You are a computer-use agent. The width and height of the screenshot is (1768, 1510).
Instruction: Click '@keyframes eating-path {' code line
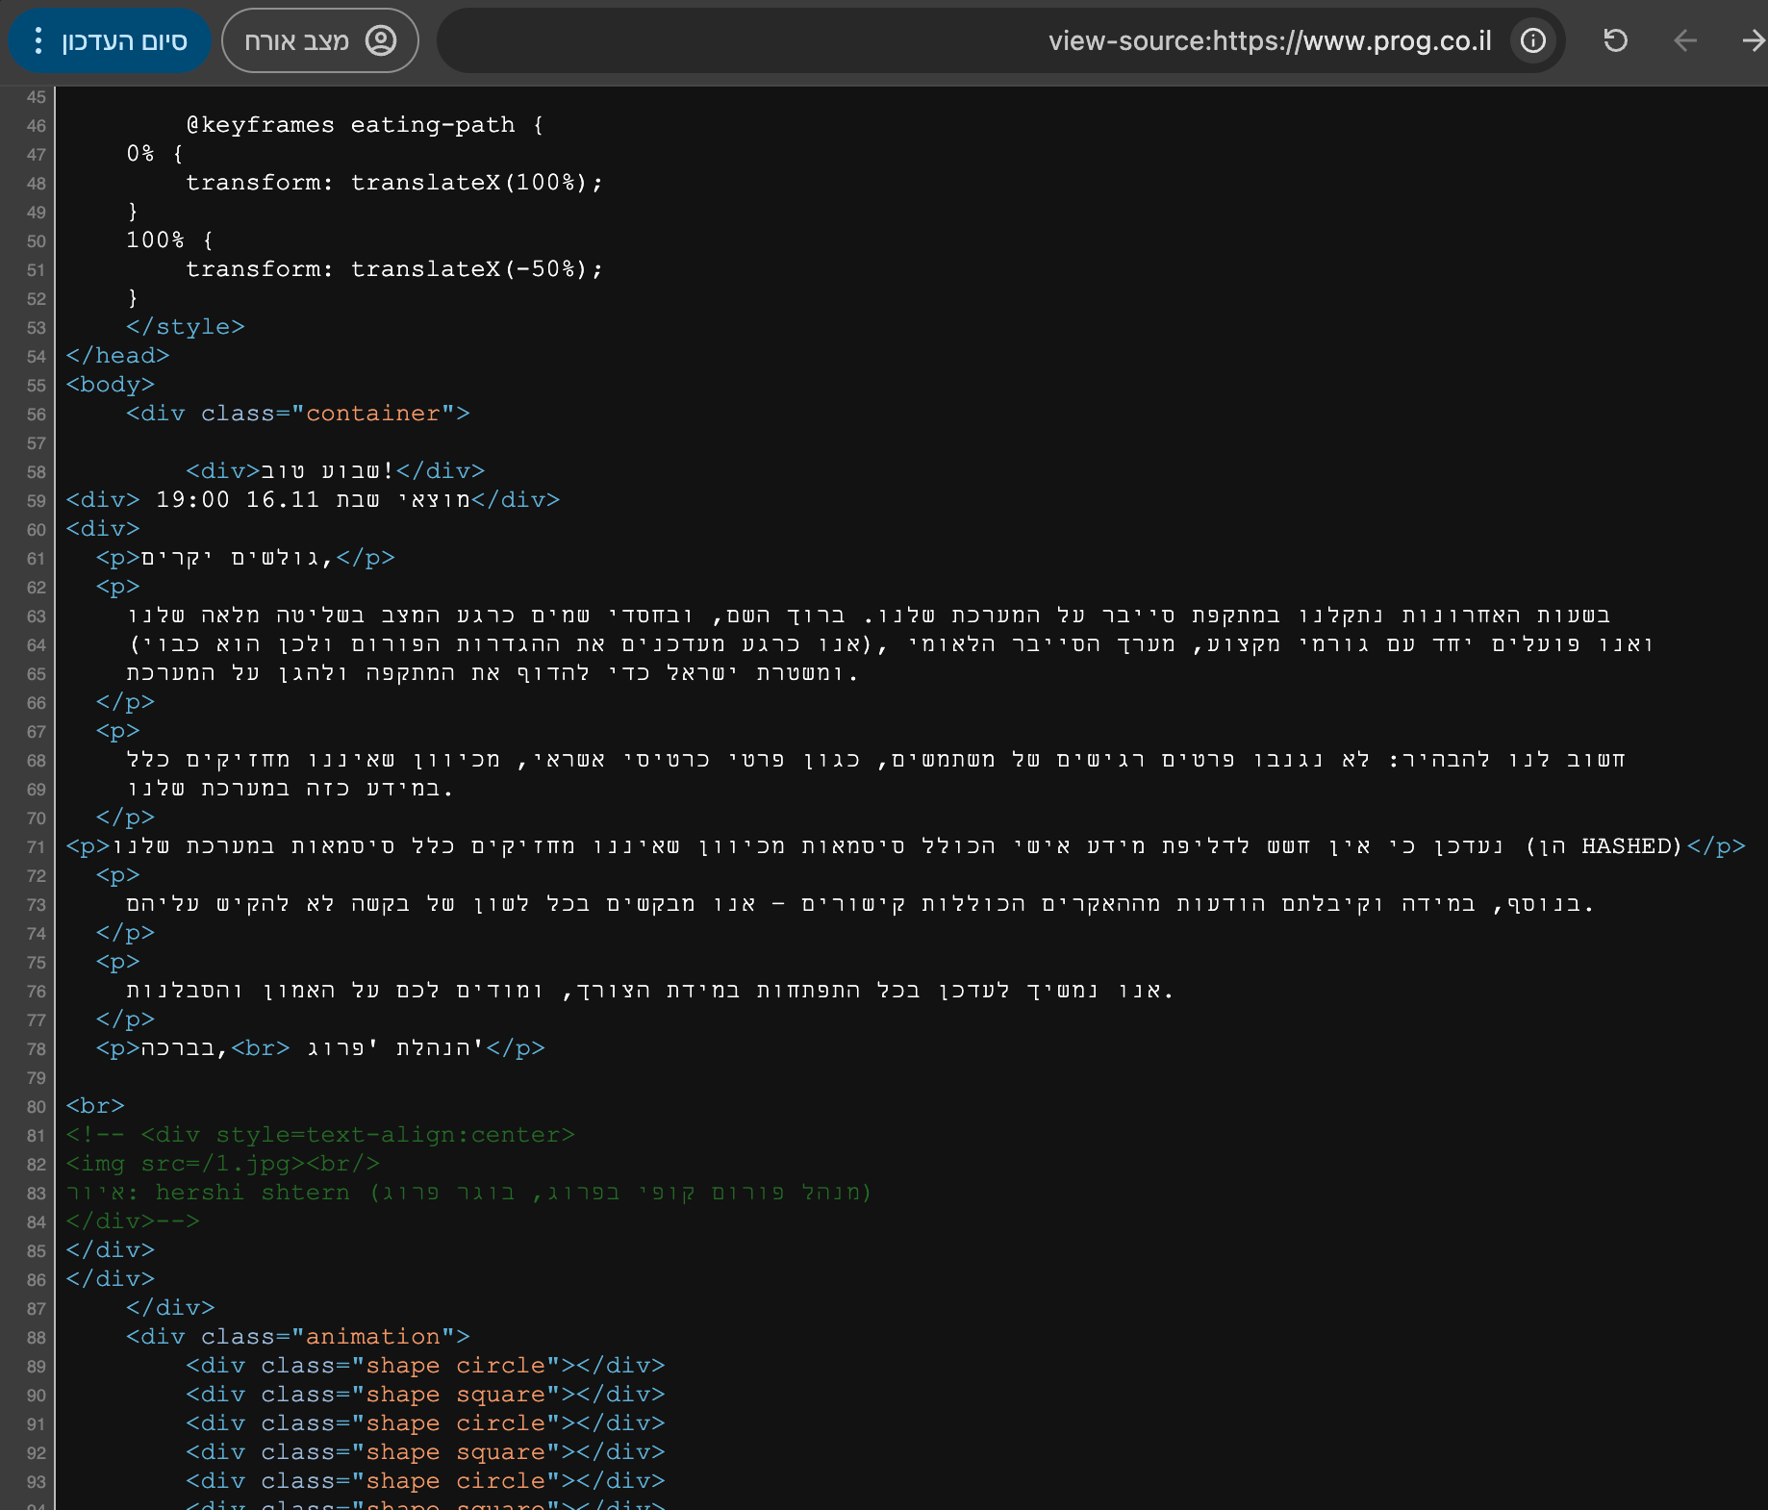(365, 125)
